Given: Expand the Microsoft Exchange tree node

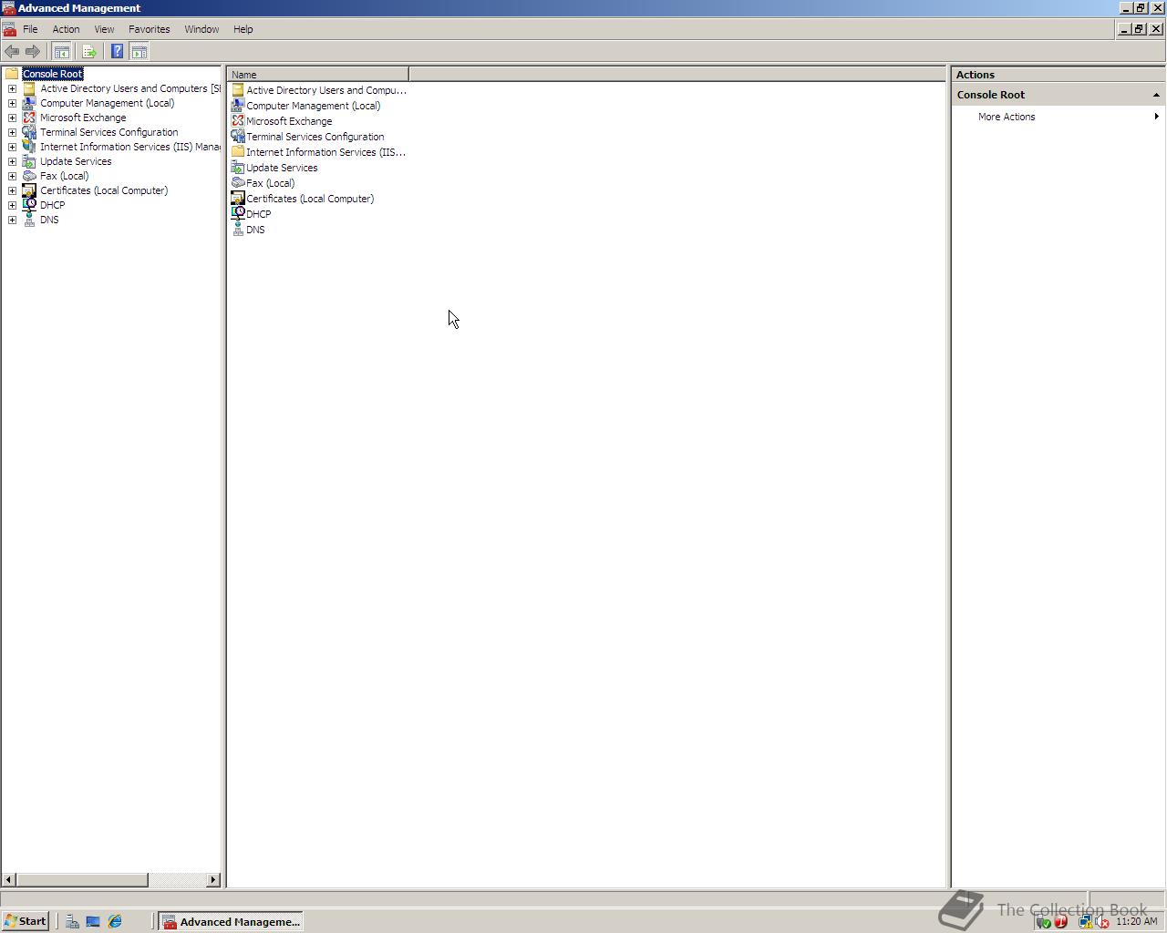Looking at the screenshot, I should (x=12, y=118).
